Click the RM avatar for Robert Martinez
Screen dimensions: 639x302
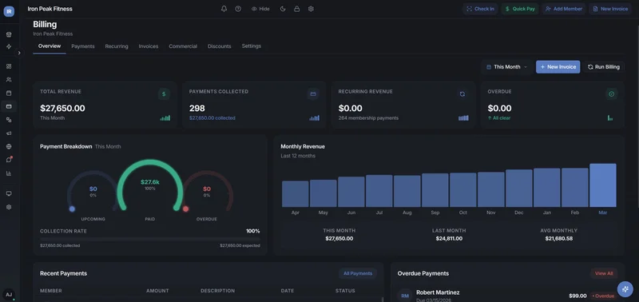(405, 296)
